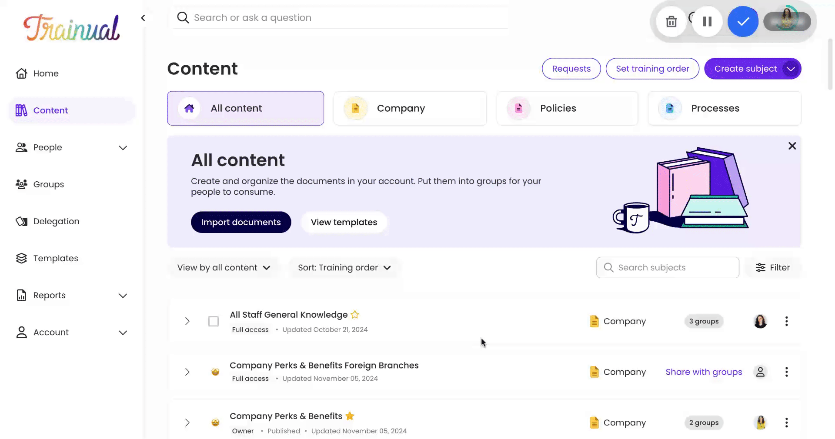Check the All Staff General Knowledge checkbox

(x=214, y=321)
